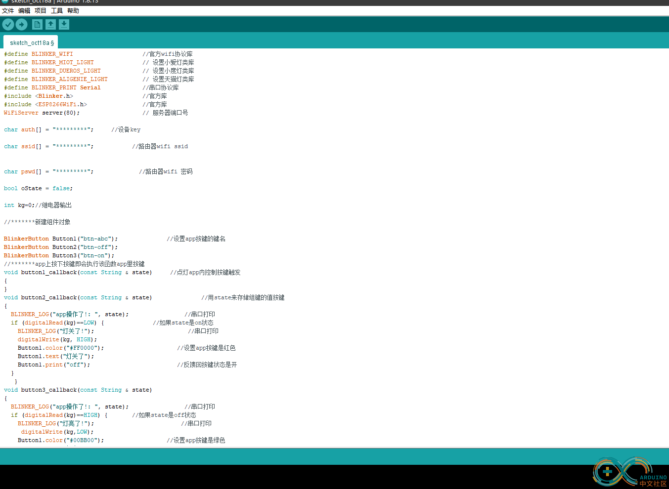Screen dimensions: 669x489
Task: Click the '//设置app按键是红色' comment
Action: point(206,348)
